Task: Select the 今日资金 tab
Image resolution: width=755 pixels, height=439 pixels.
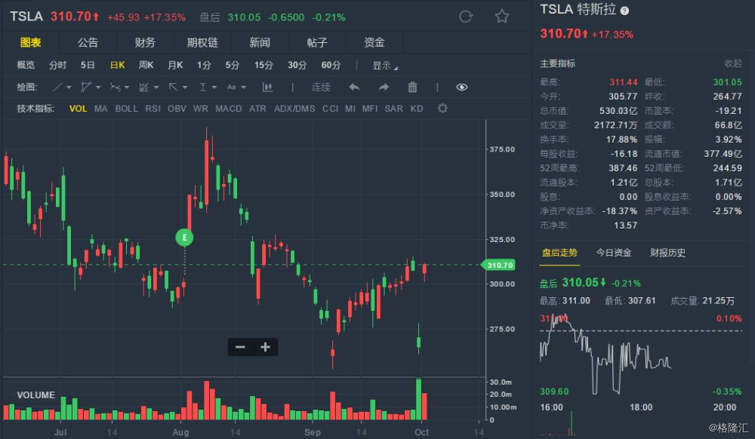Action: point(613,253)
